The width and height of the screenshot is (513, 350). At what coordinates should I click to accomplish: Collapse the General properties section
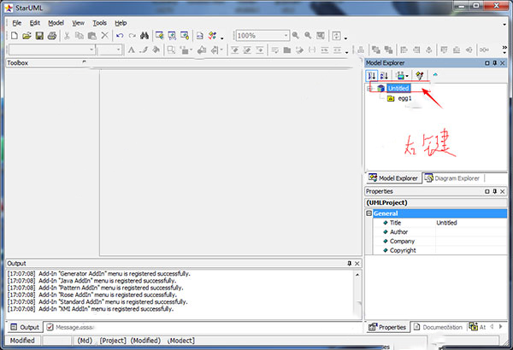[369, 213]
